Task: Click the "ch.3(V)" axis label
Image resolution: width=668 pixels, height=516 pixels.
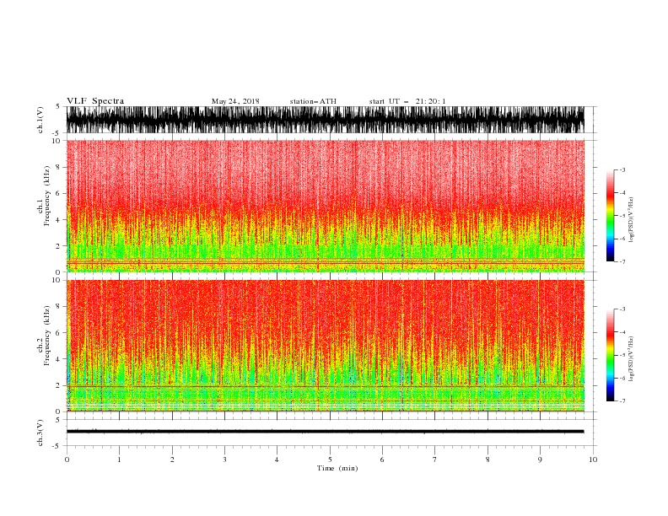Action: [x=40, y=433]
